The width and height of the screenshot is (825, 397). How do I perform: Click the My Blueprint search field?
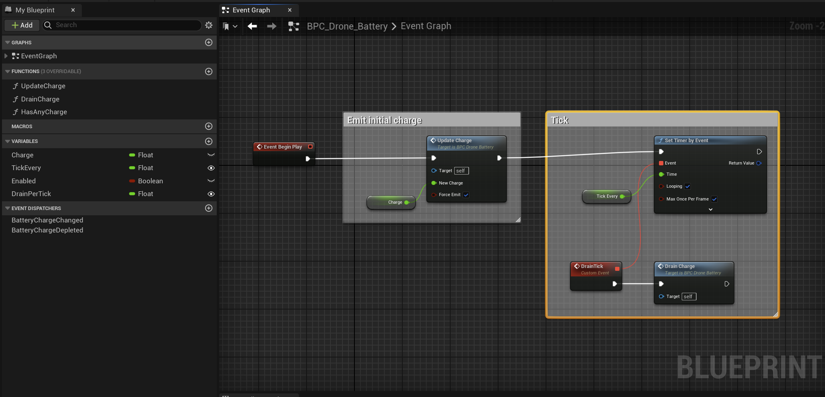(122, 25)
